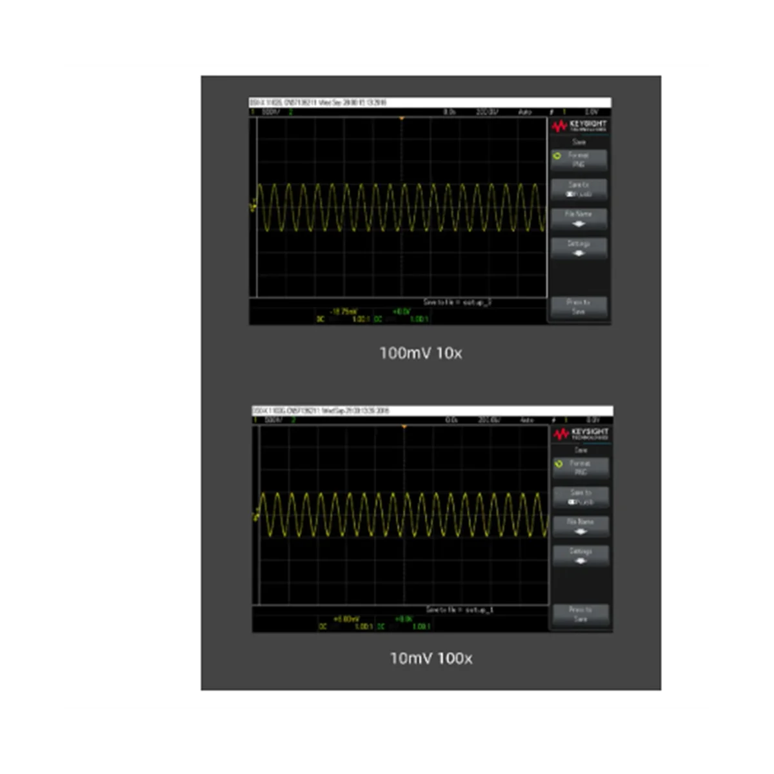
Task: Open the Save to softkey in the bottom scope
Action: 581,497
